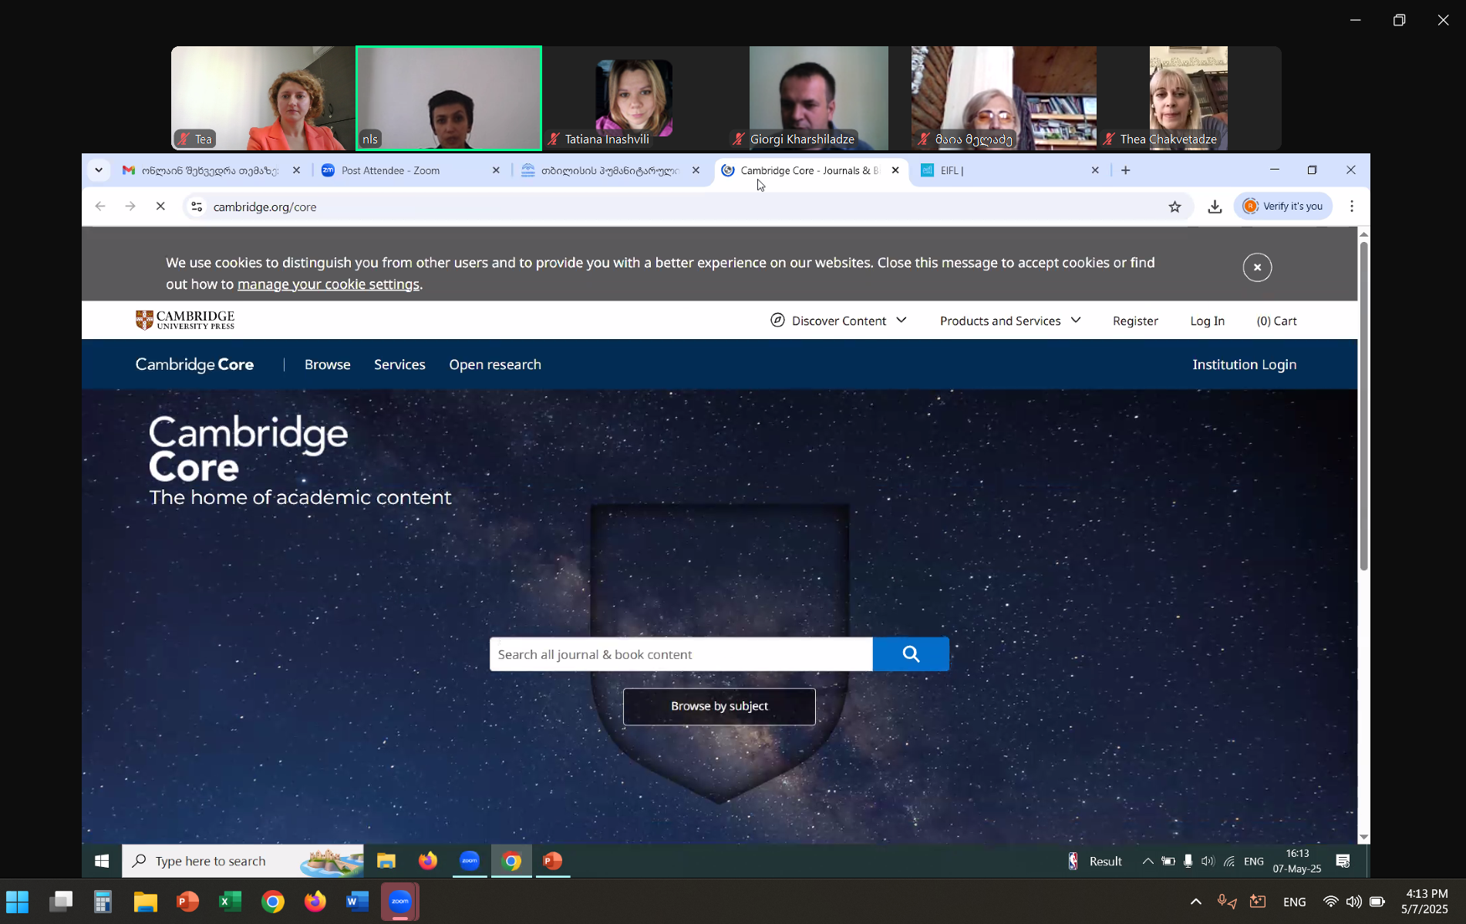Open a new browser tab
This screenshot has height=924, width=1466.
[x=1126, y=170]
